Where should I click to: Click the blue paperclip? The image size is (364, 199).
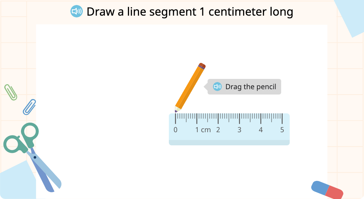29,107
